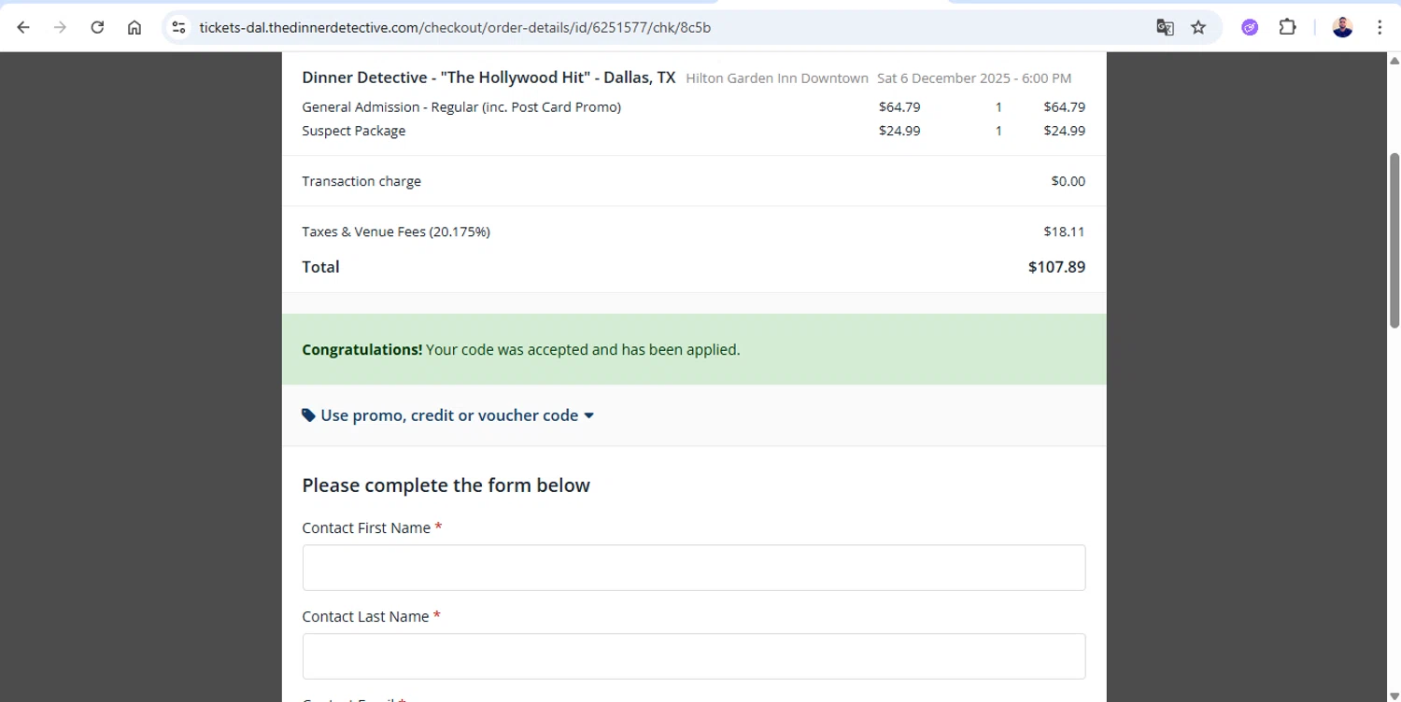1401x702 pixels.
Task: Click the Taxes & Venue Fees label
Action: point(396,232)
